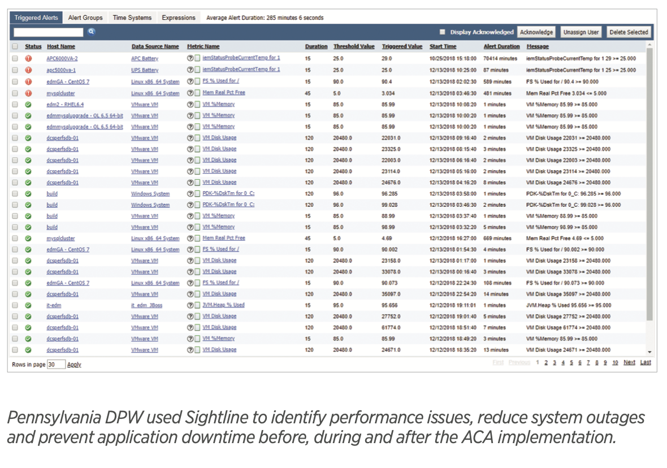The image size is (667, 468).
Task: Click the Rows in page input field
Action: pyautogui.click(x=56, y=365)
